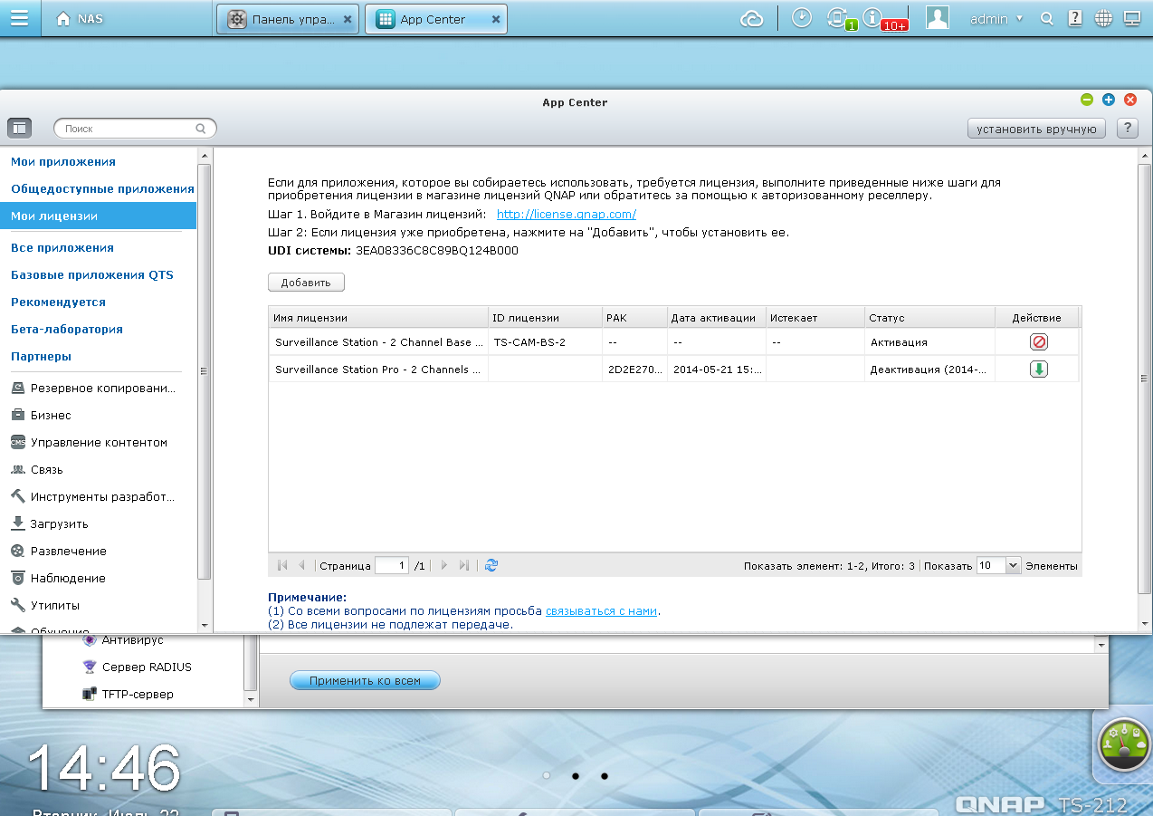Sort by Статус column header
Image resolution: width=1153 pixels, height=816 pixels.
tap(929, 318)
